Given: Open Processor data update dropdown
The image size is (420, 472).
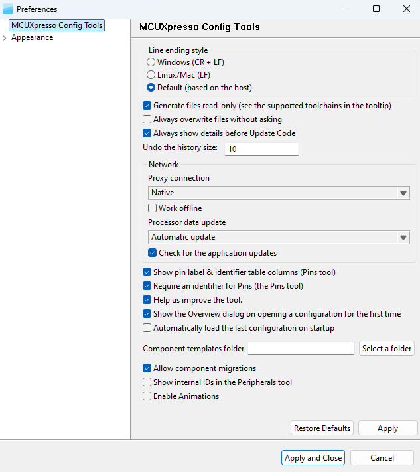Looking at the screenshot, I should coord(279,237).
